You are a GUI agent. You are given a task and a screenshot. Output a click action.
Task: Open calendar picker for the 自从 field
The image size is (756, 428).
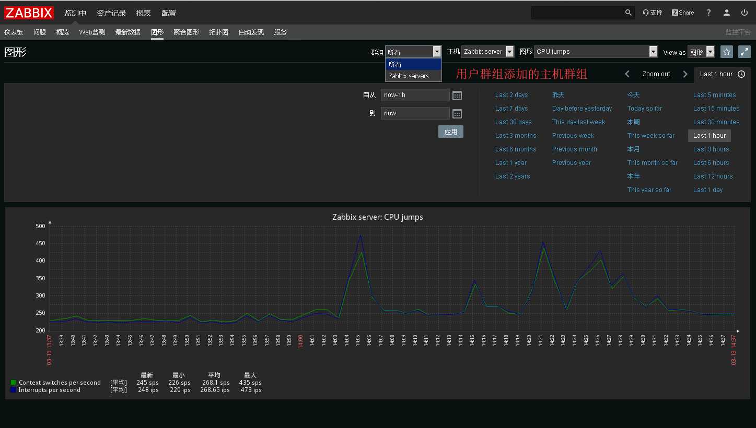point(457,96)
